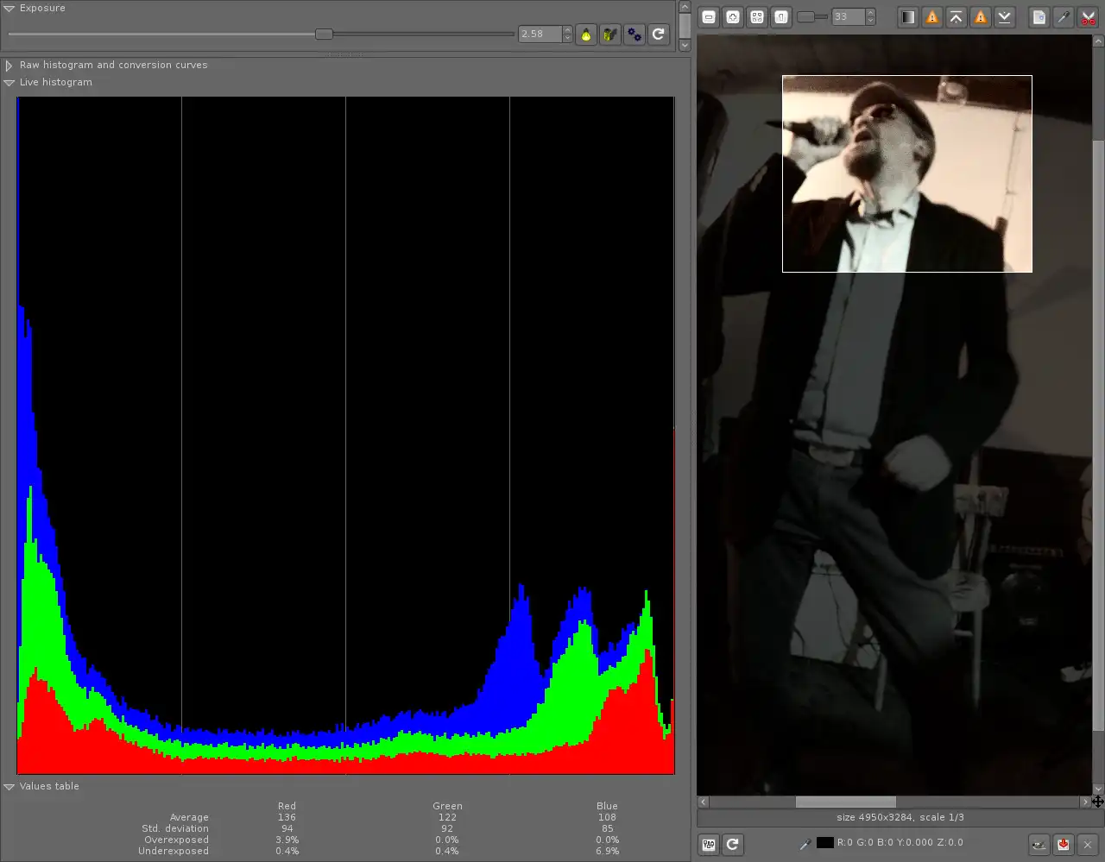
Task: Click the exposure value field showing 2.58
Action: pos(540,35)
